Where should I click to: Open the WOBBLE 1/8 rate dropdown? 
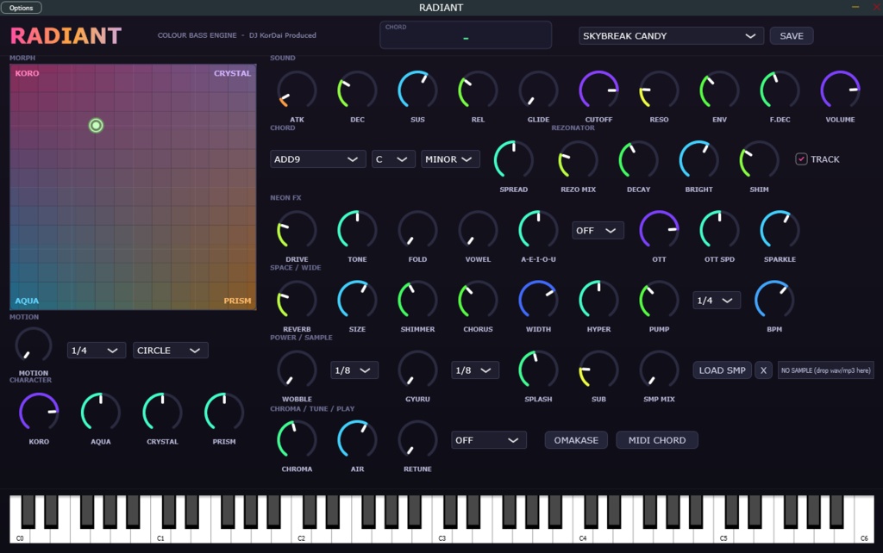354,370
